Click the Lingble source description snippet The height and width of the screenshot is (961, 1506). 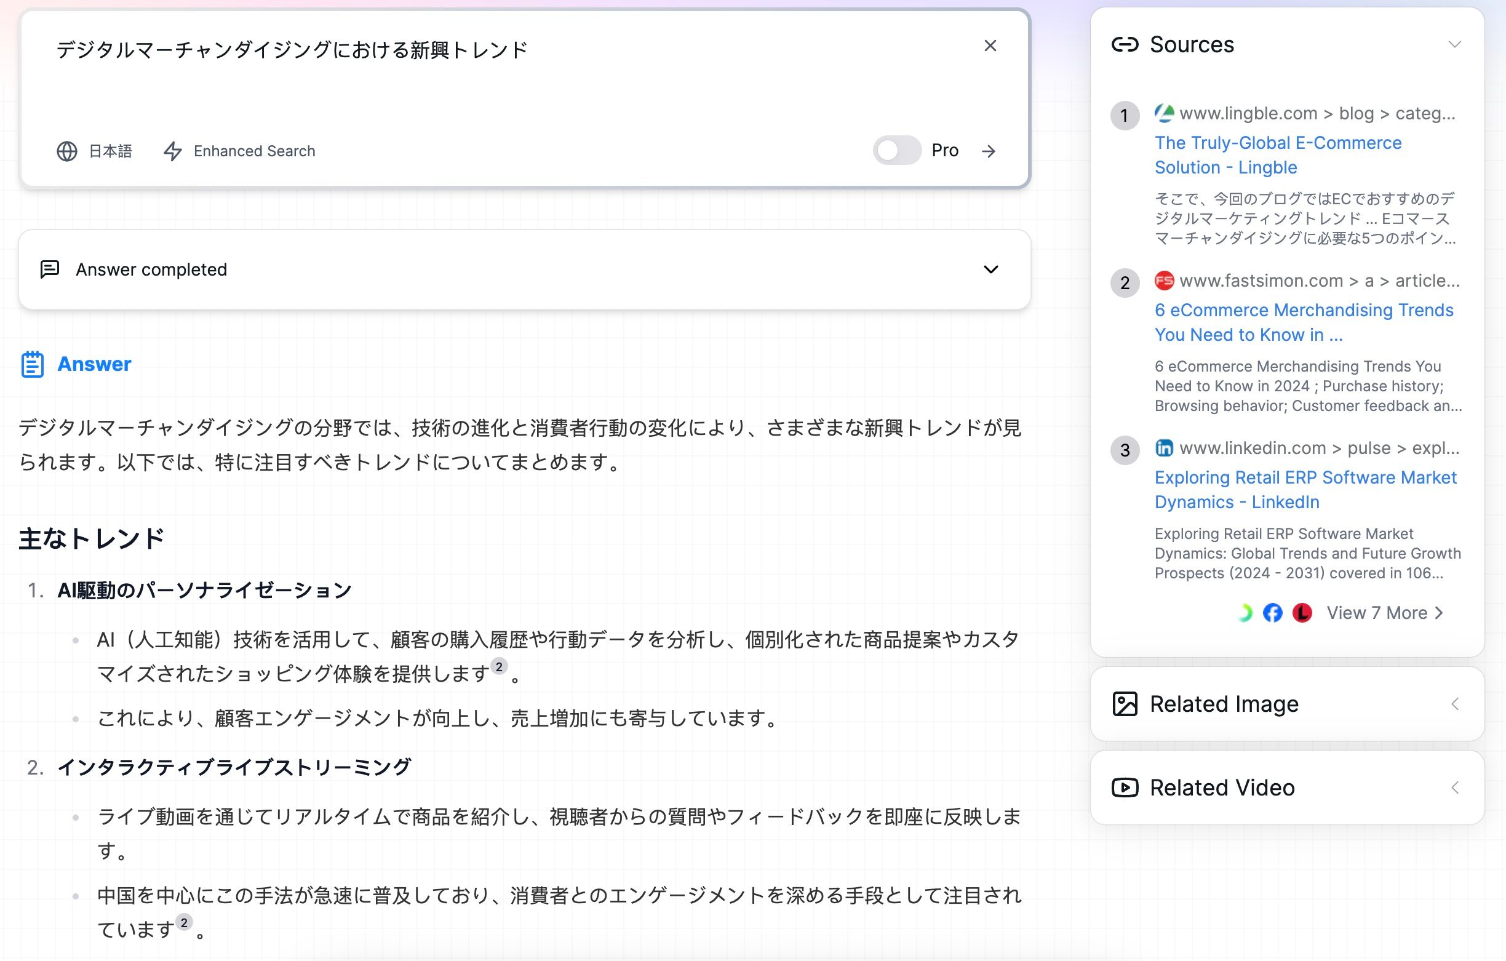click(1305, 218)
